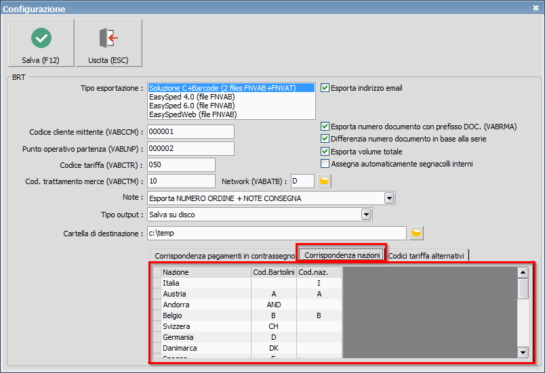Screen dimensions: 545x373
Task: Click Codice tariffa field 050
Action: click(x=182, y=164)
